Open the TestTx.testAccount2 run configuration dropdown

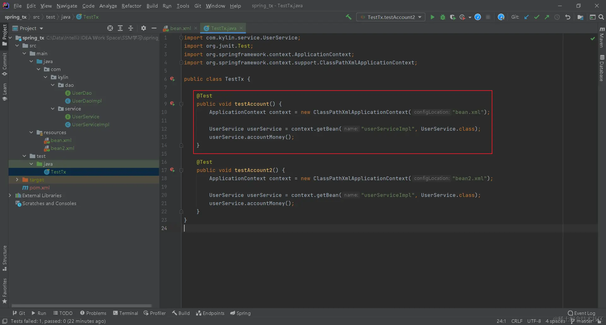391,17
